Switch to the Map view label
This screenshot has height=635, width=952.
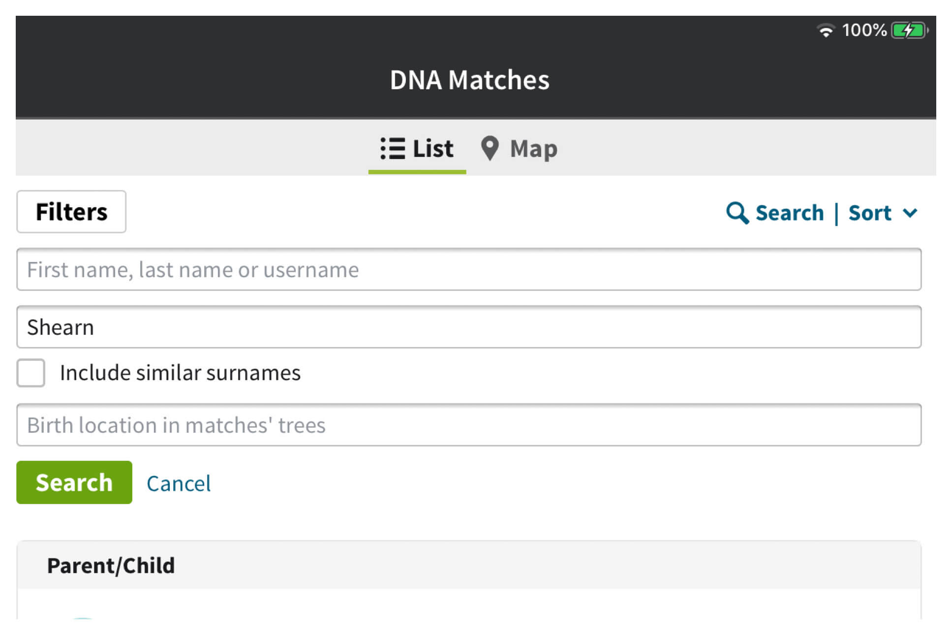pyautogui.click(x=534, y=149)
